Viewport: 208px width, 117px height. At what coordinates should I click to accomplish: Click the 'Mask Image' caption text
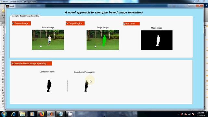click(x=156, y=28)
